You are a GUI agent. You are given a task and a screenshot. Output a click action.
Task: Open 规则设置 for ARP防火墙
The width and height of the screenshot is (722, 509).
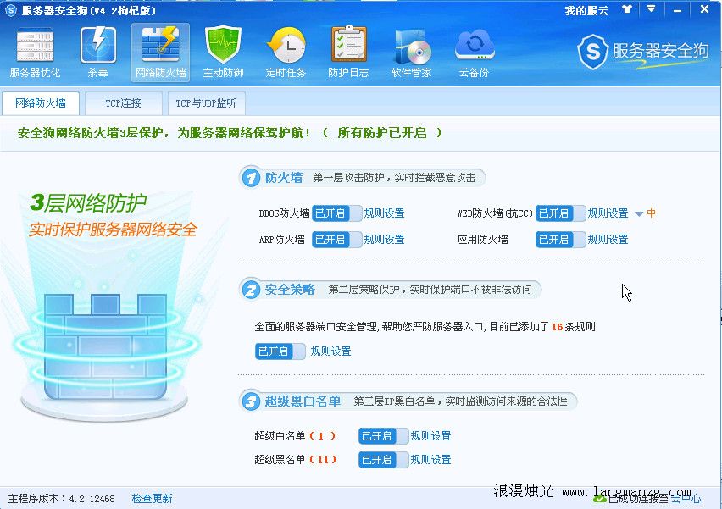tap(384, 240)
